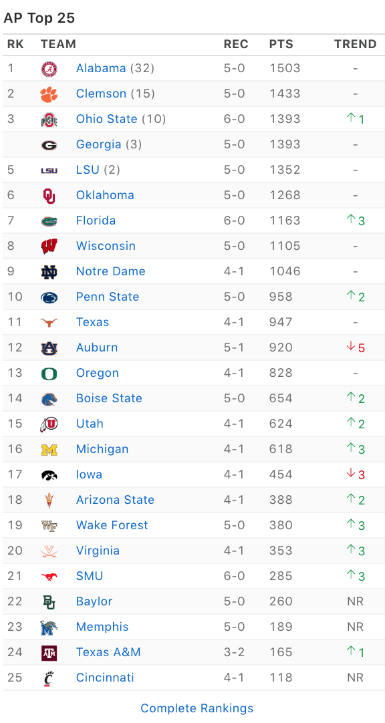Click the Michigan M logo
385x723 pixels.
click(49, 449)
